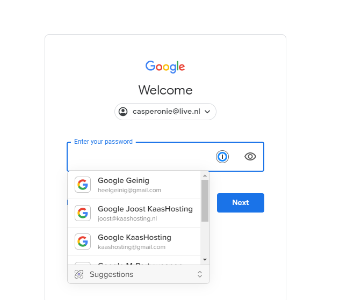Toggle password visibility with eye icon

[250, 157]
